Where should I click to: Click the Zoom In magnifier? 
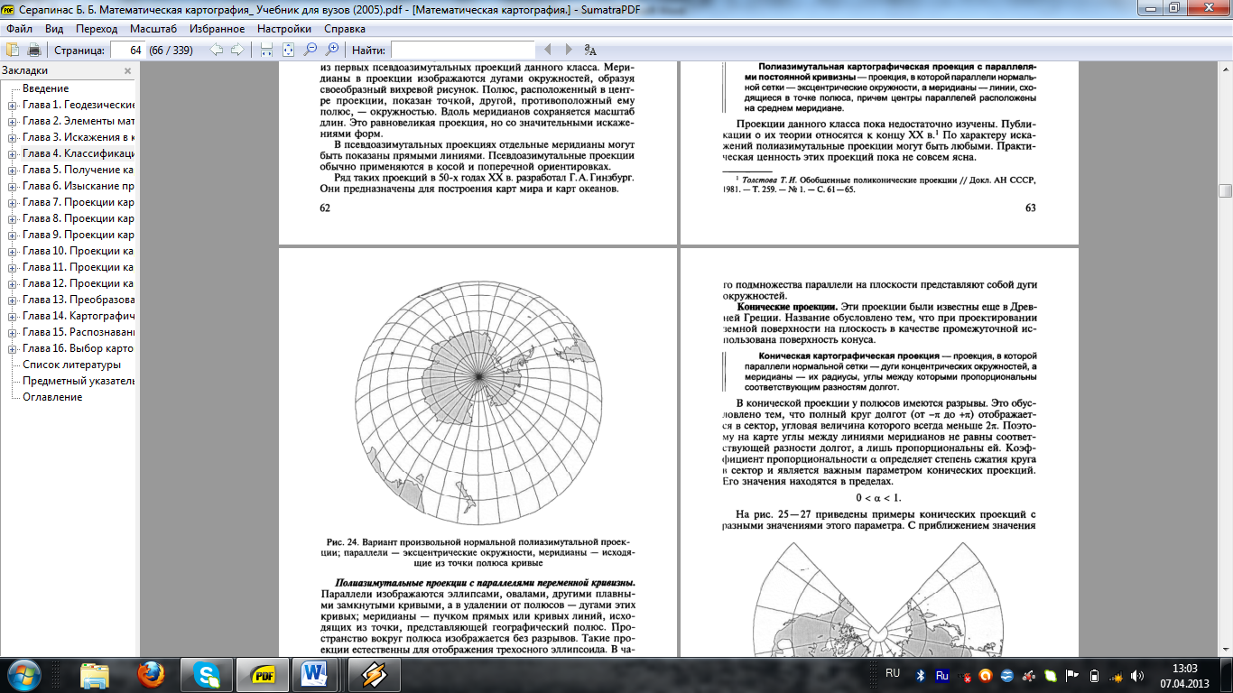tap(331, 50)
